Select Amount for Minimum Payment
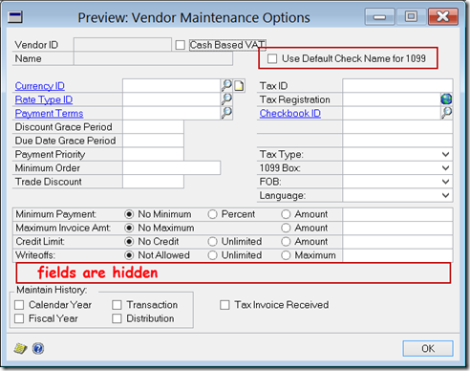The height and width of the screenshot is (371, 470). (x=286, y=214)
